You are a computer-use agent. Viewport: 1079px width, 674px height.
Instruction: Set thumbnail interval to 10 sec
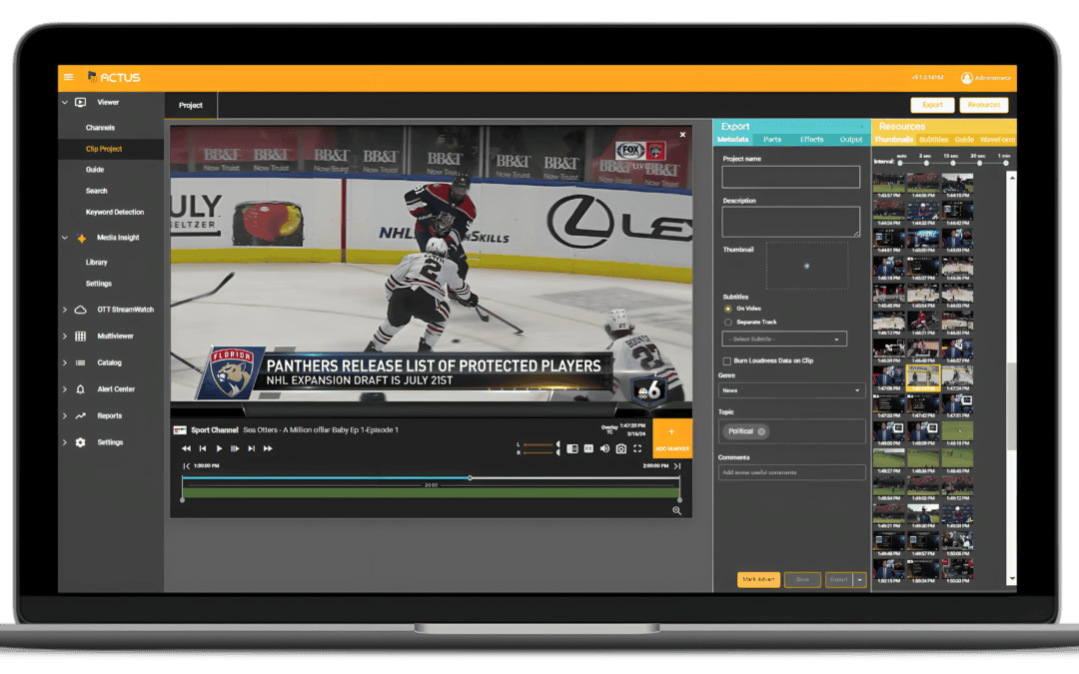coord(953,163)
